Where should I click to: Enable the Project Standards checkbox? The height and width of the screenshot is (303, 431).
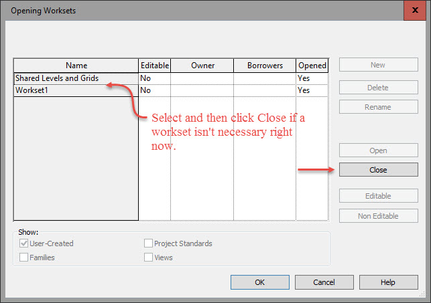[148, 243]
